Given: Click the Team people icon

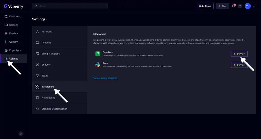Looking at the screenshot, I should pos(37,76).
